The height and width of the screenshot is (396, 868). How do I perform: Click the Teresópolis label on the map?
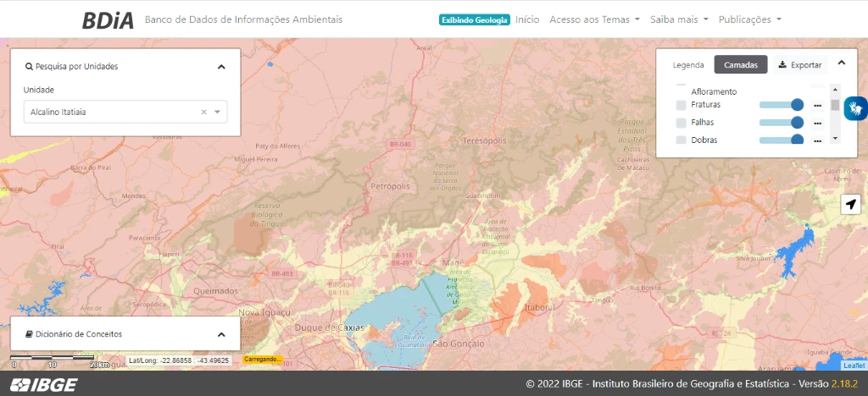coord(484,140)
